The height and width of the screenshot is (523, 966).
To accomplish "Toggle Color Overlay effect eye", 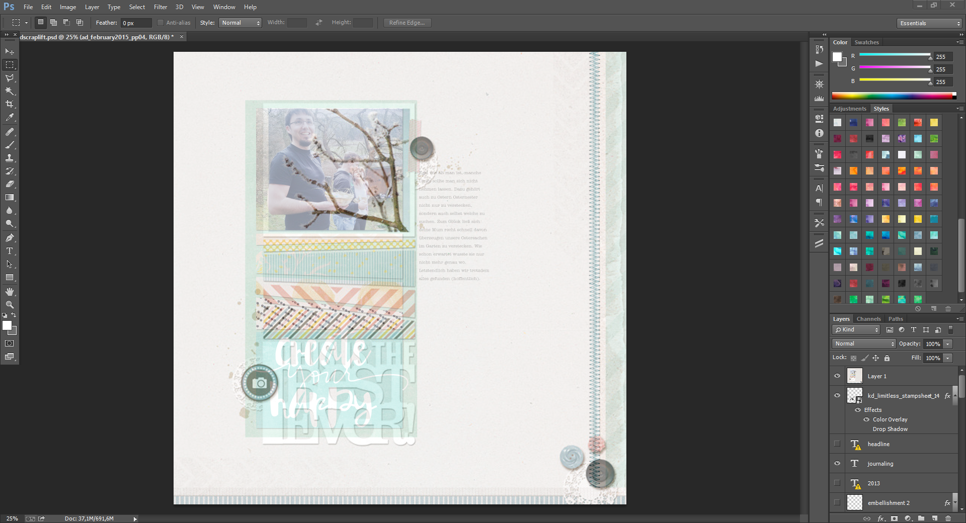I will (x=866, y=419).
